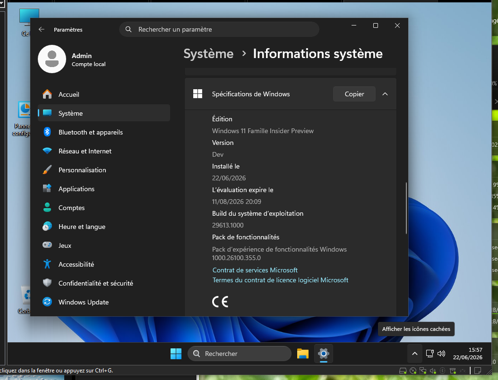Open the Accueil home section

[x=104, y=94]
